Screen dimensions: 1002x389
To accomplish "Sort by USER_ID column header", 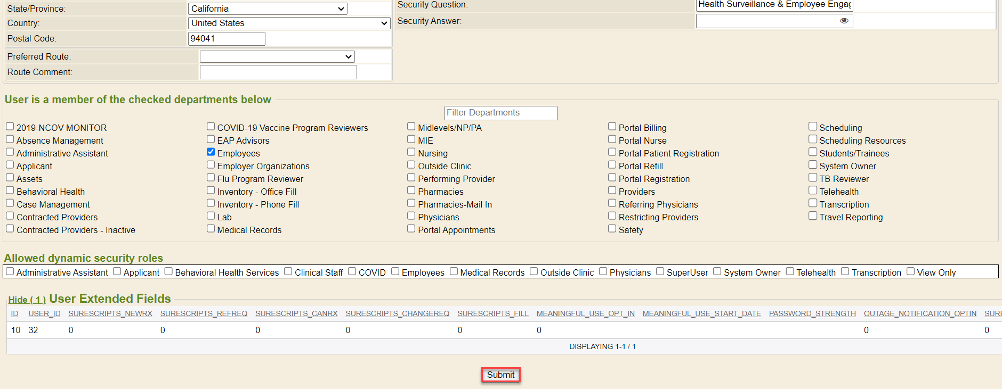I will pyautogui.click(x=44, y=313).
